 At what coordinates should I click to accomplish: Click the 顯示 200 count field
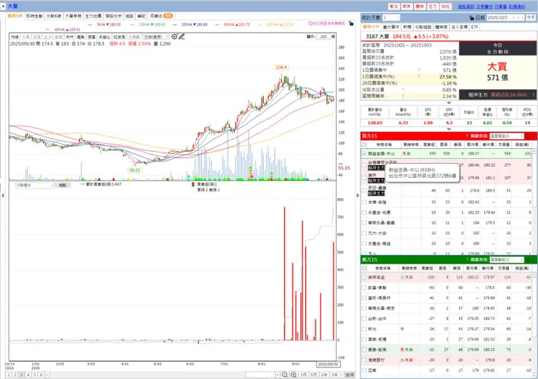(324, 37)
